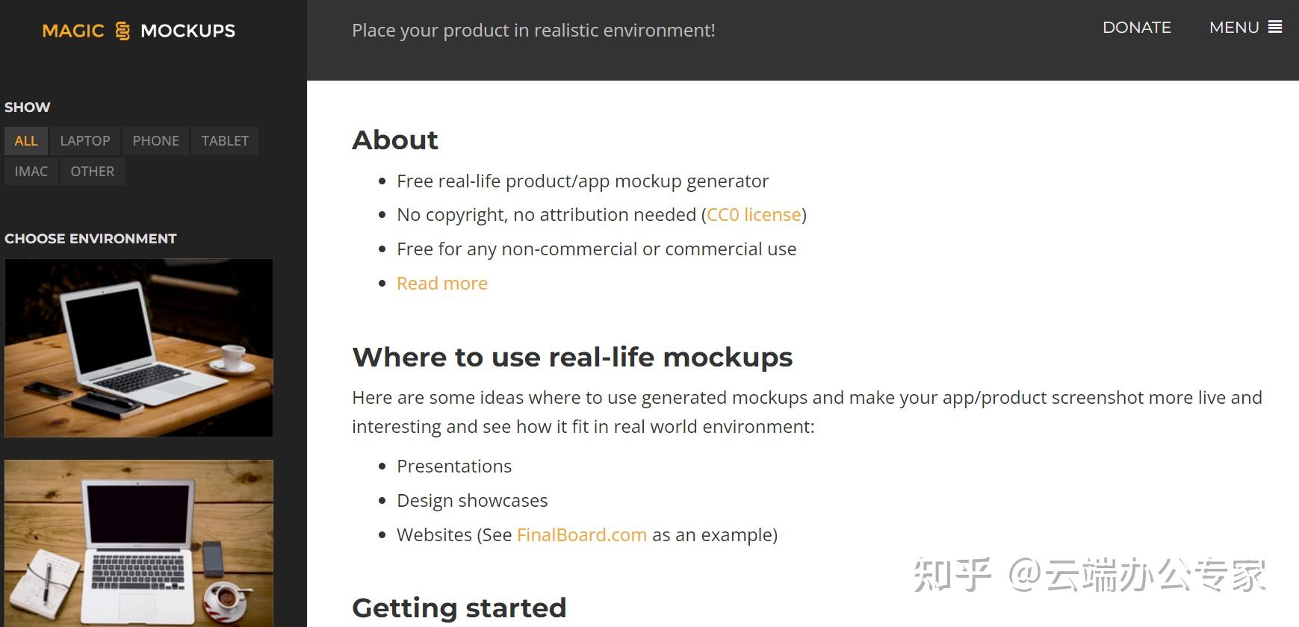The height and width of the screenshot is (627, 1299).
Task: Click the About heading
Action: 395,140
